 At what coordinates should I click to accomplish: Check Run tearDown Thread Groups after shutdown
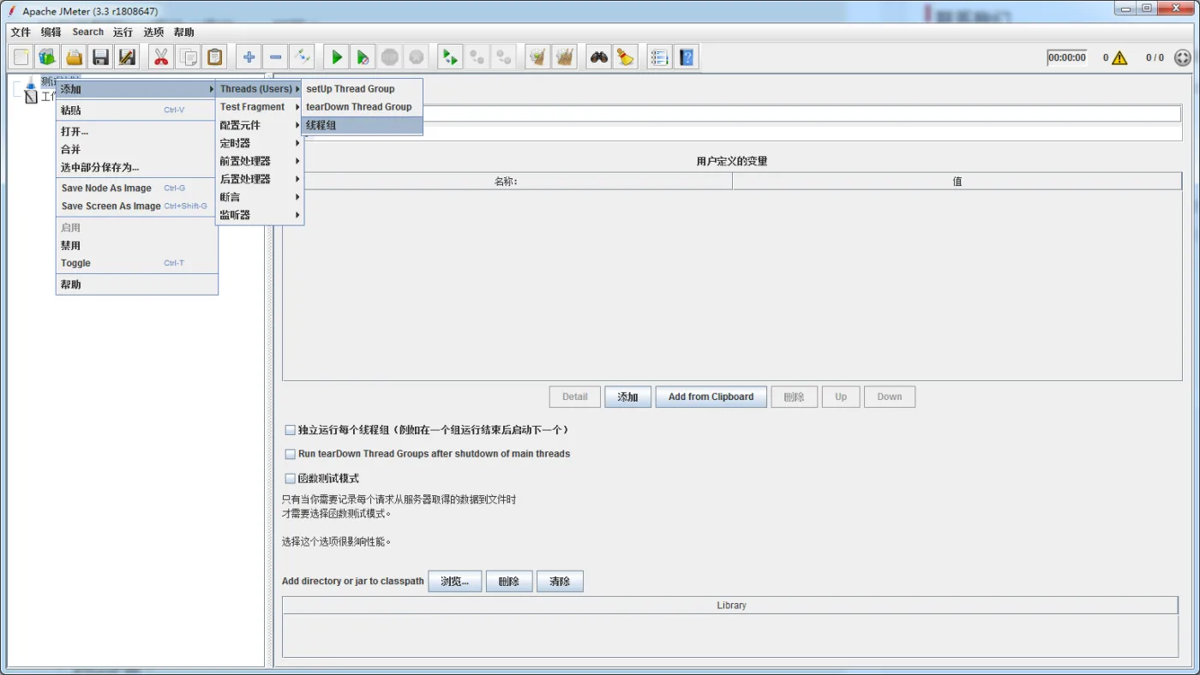[x=291, y=454]
